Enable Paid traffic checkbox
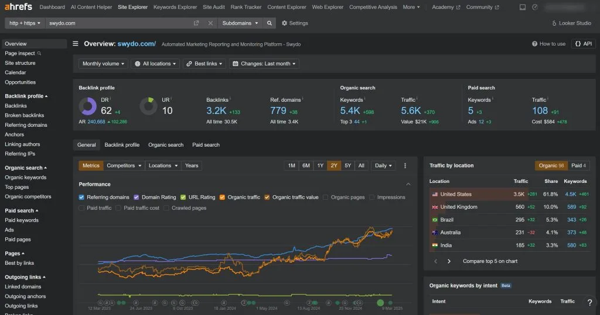 click(x=81, y=207)
